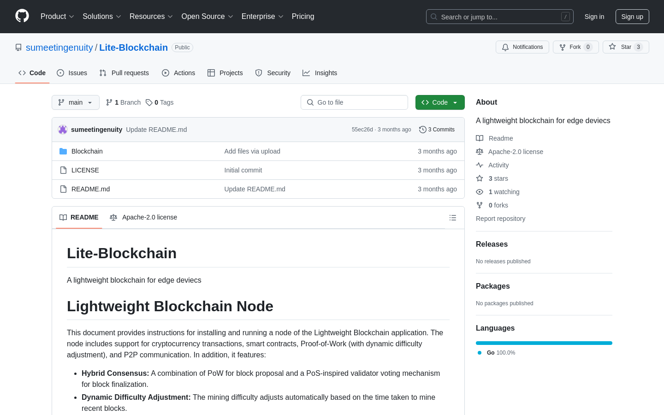Screen dimensions: 664x415
Task: Open Apache-2.0 license link in About
Action: tap(510, 152)
